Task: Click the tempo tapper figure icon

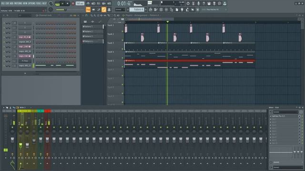Action: coord(187,9)
